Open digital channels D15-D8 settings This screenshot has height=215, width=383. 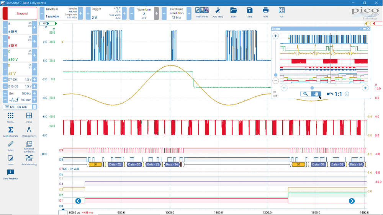[x=20, y=86]
